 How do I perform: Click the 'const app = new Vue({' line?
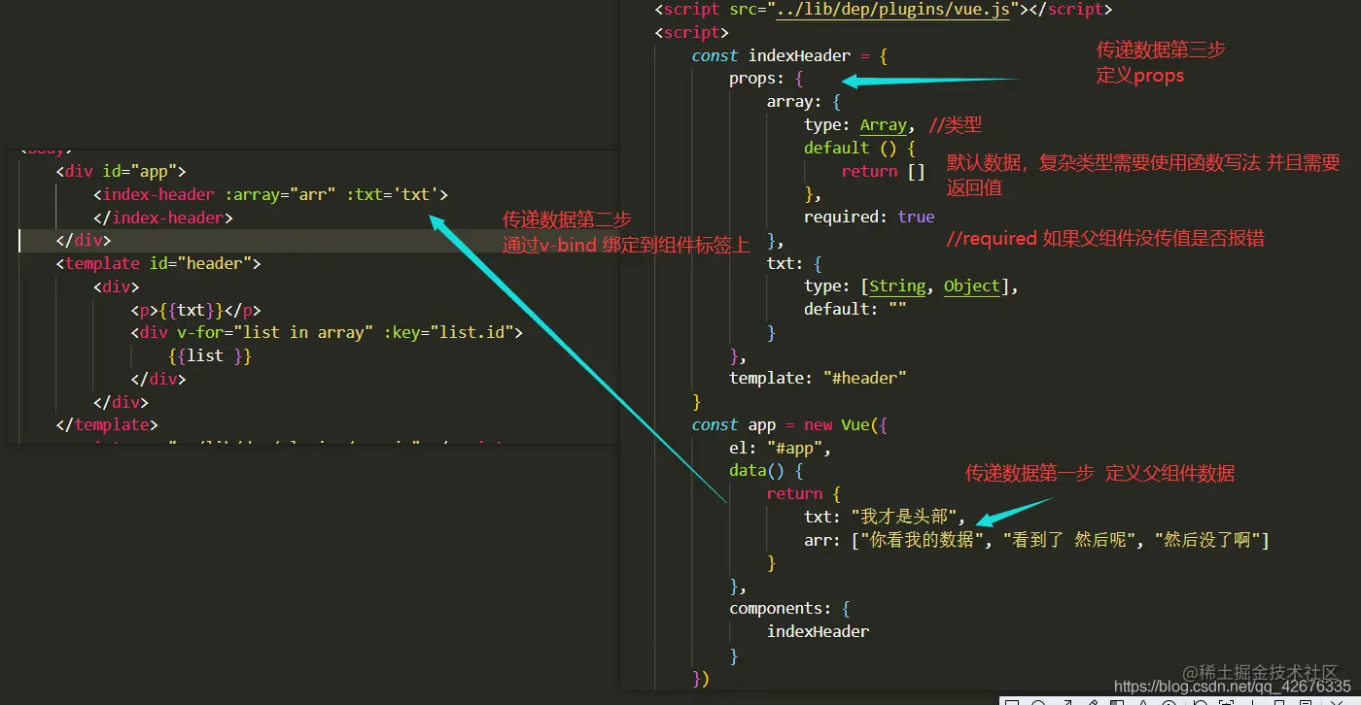click(x=789, y=424)
